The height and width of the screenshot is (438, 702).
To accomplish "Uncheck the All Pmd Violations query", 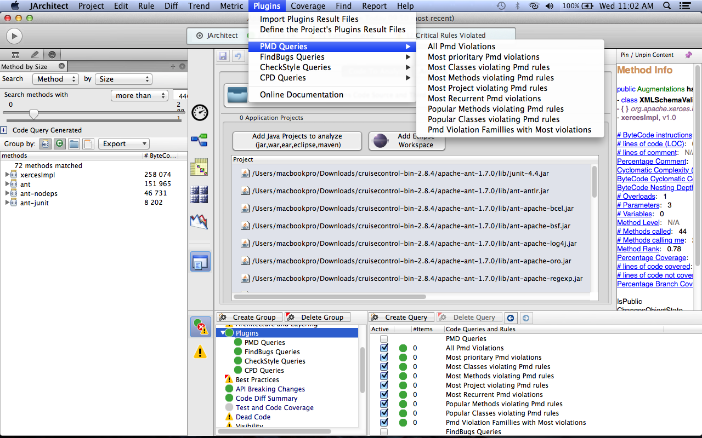I will pos(384,348).
